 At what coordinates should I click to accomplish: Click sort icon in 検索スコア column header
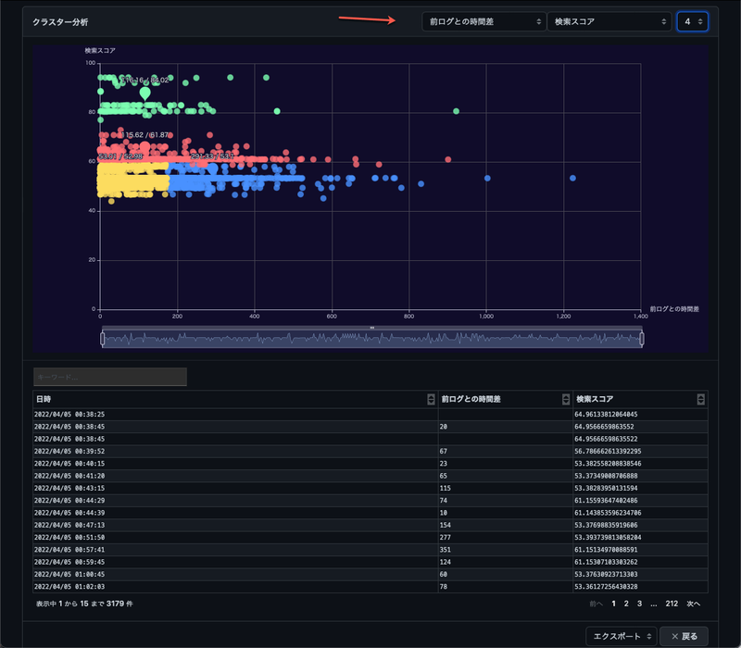[x=700, y=399]
